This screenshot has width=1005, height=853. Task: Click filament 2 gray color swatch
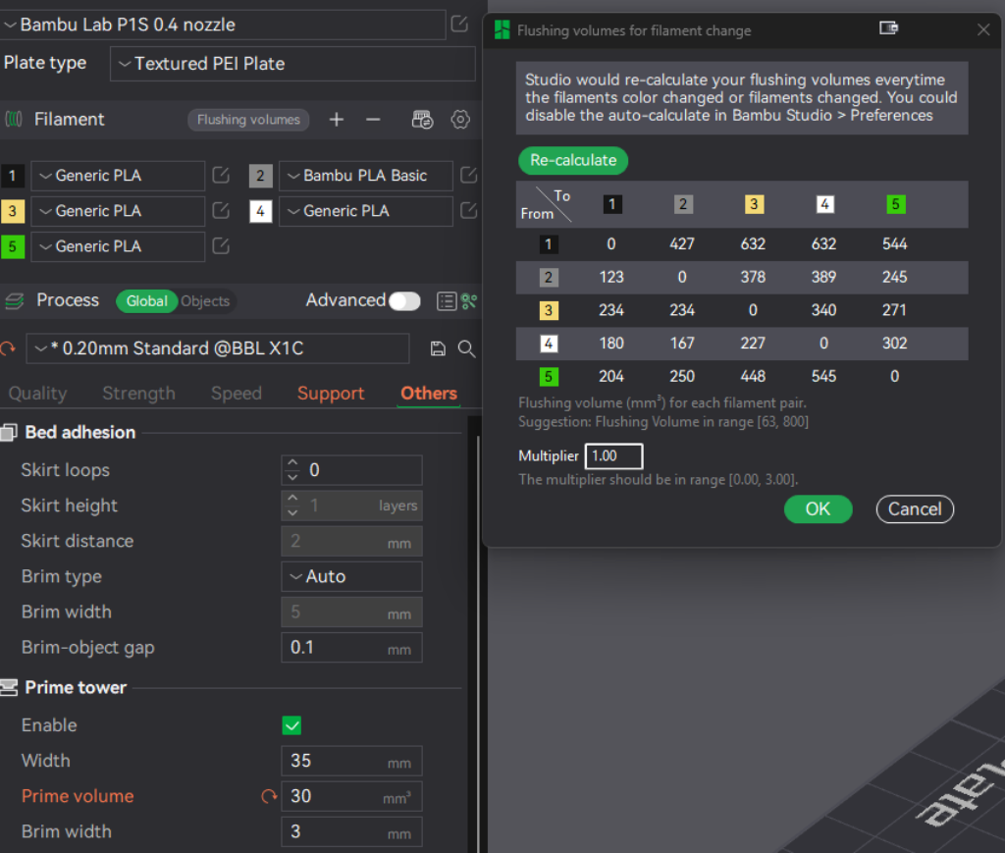(x=260, y=176)
